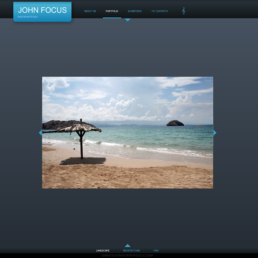Click the umbrella's shadow on the sand
This screenshot has width=258, height=258.
pos(83,161)
